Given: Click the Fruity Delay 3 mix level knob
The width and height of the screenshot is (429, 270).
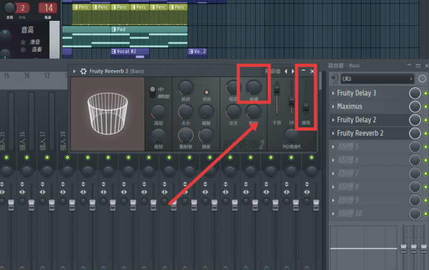Looking at the screenshot, I should [x=414, y=93].
